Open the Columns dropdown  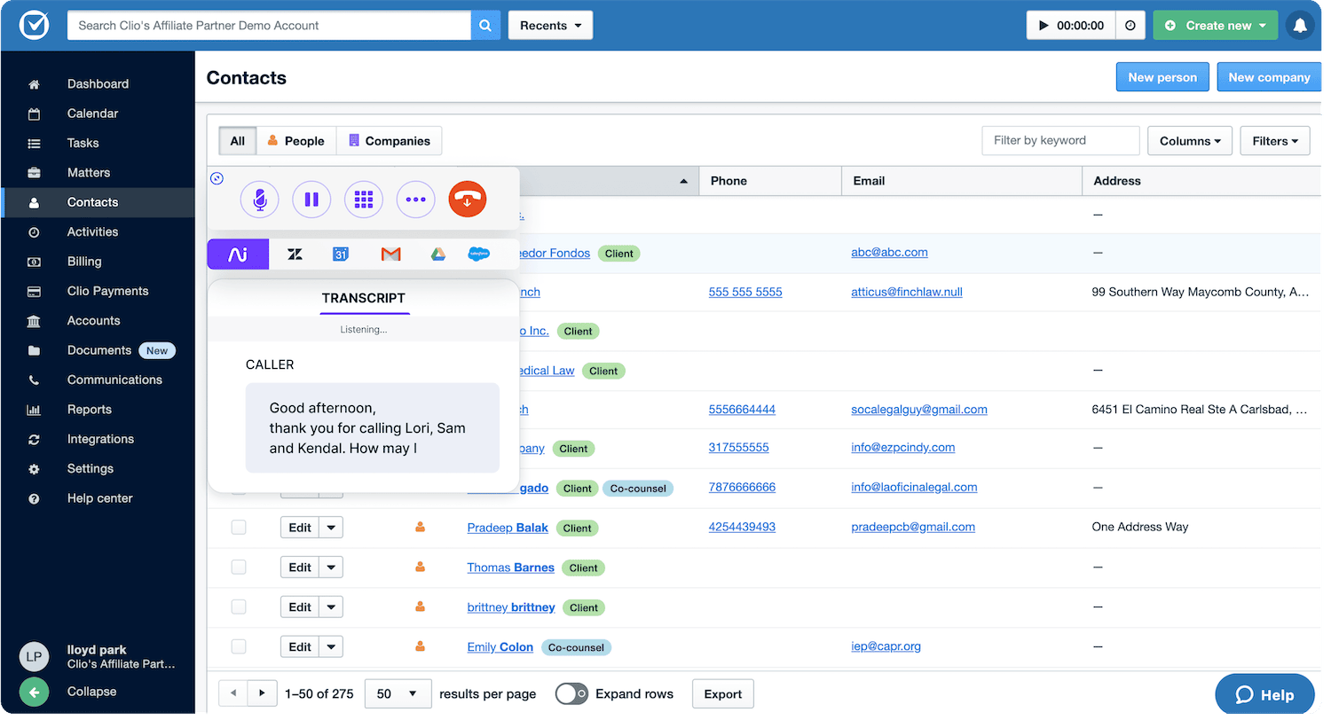[x=1189, y=140]
